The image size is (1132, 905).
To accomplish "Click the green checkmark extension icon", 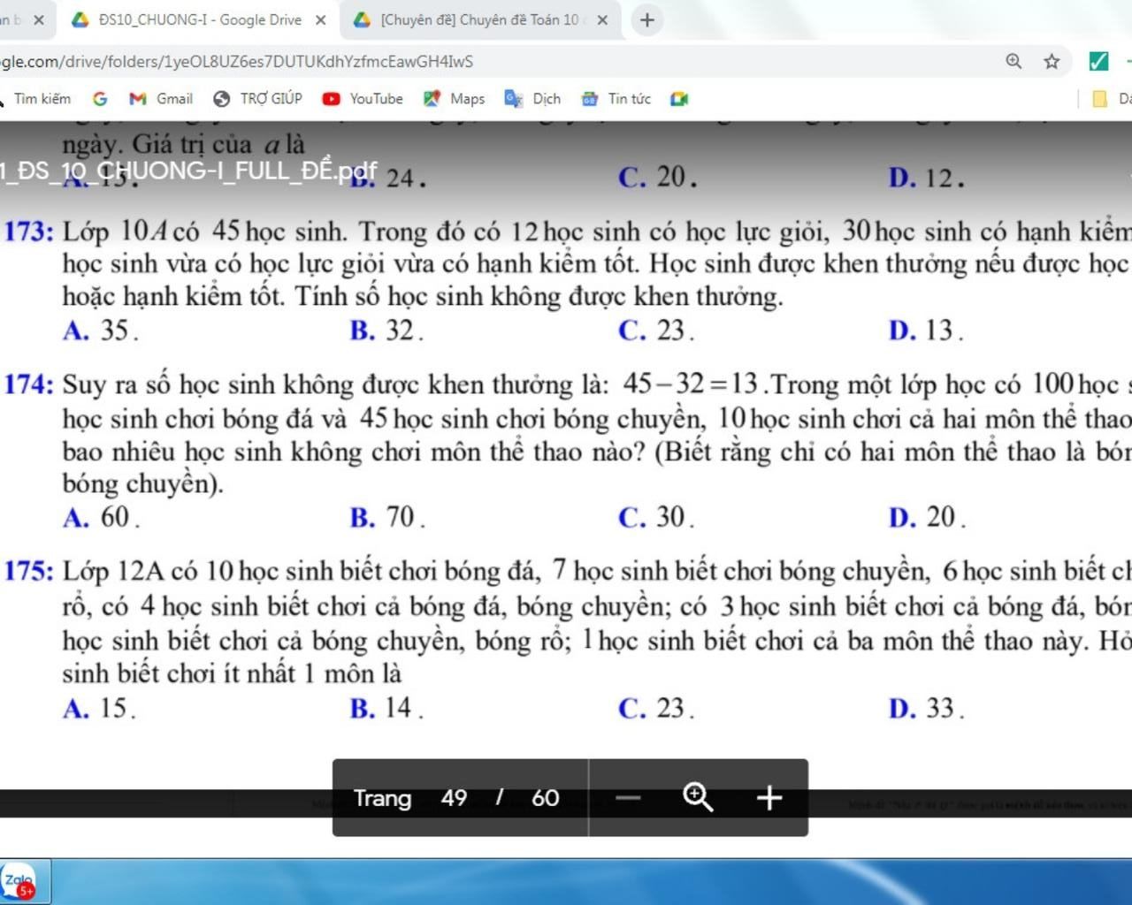I will [1098, 61].
